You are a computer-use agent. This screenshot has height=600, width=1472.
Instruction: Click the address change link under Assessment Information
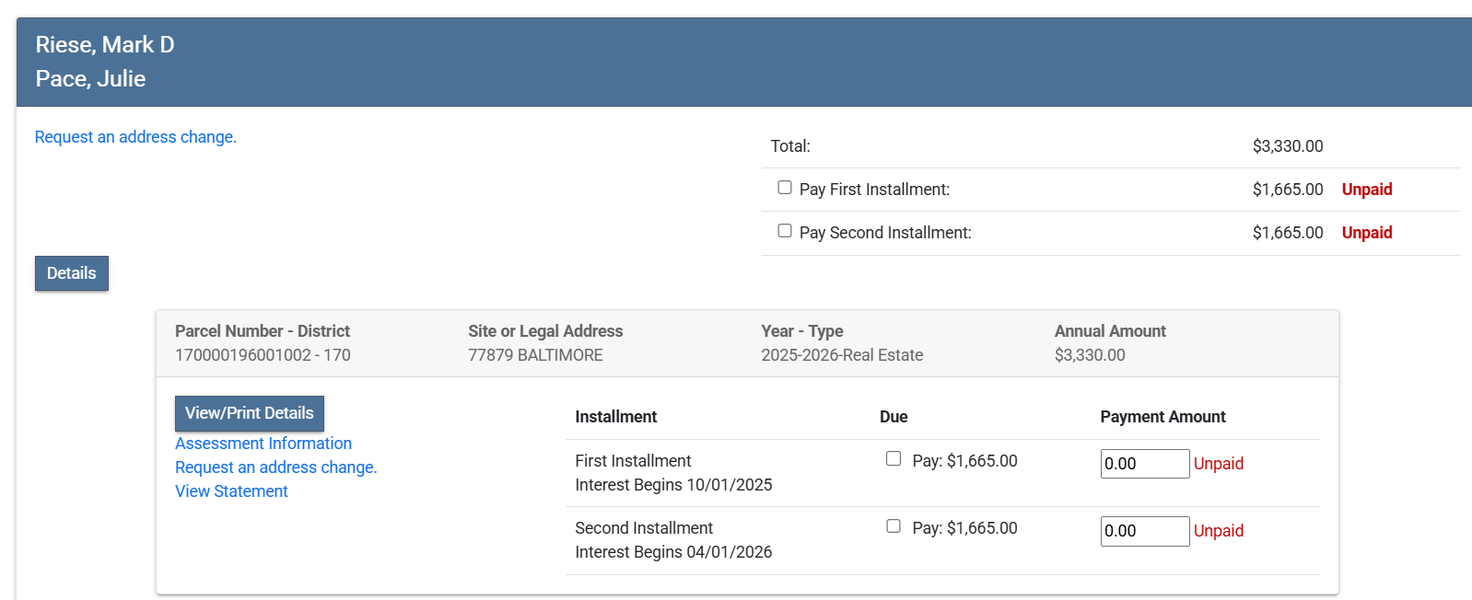276,467
